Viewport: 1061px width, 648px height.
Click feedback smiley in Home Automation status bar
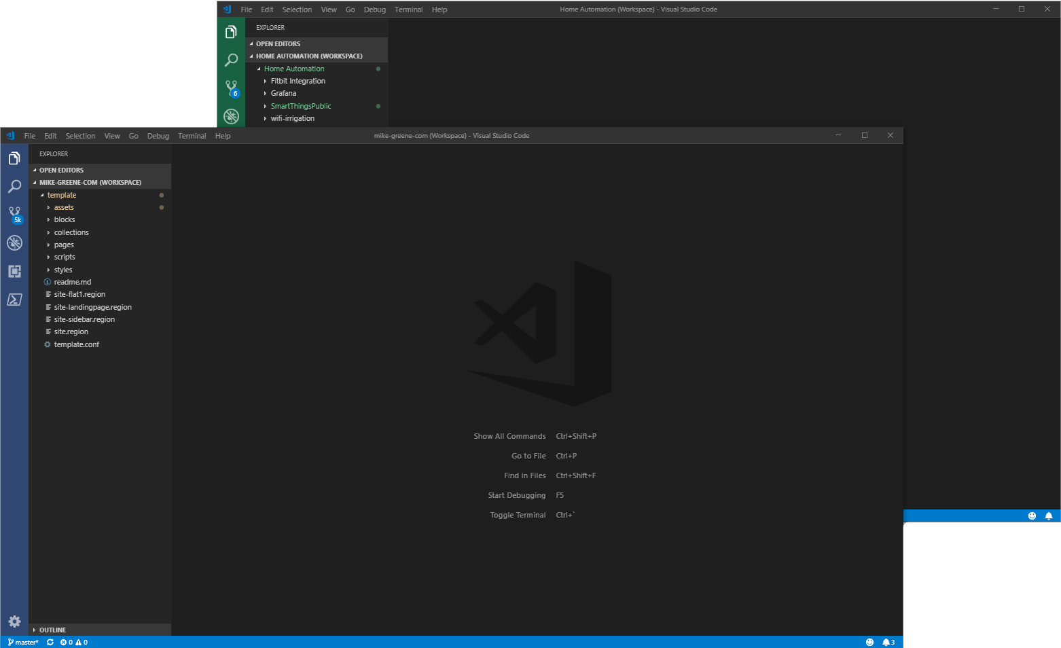tap(1032, 516)
